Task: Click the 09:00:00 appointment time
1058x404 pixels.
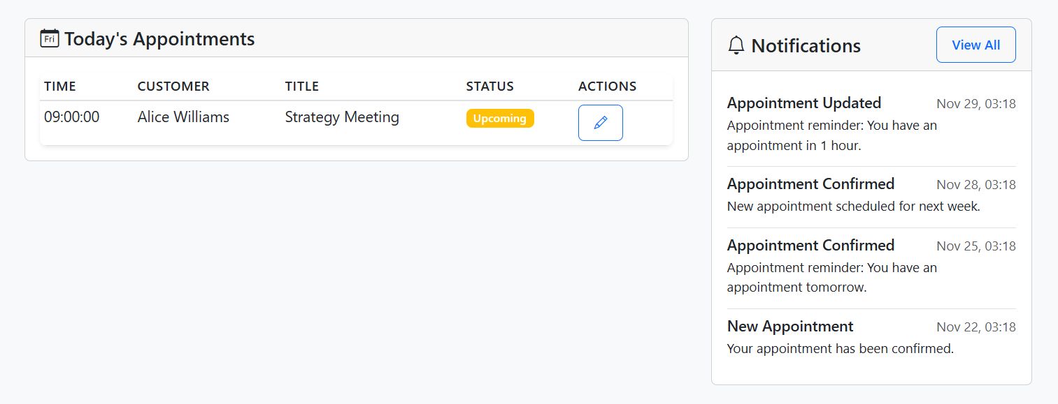Action: (x=72, y=117)
